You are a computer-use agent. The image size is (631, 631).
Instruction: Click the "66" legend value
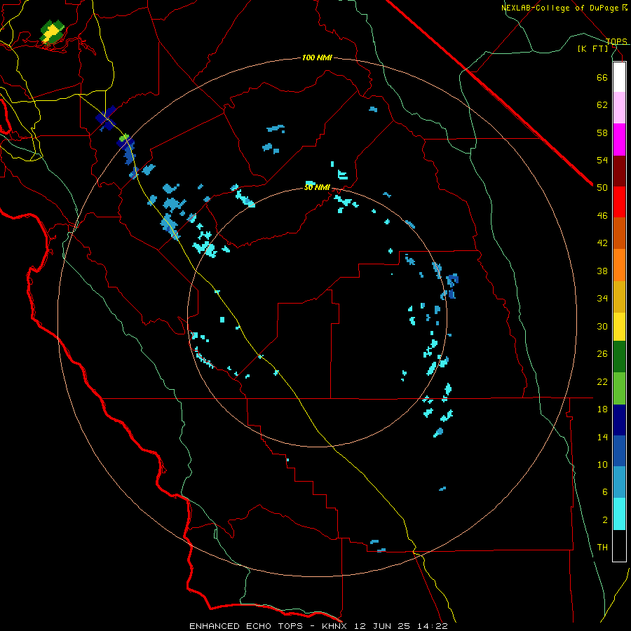[602, 77]
